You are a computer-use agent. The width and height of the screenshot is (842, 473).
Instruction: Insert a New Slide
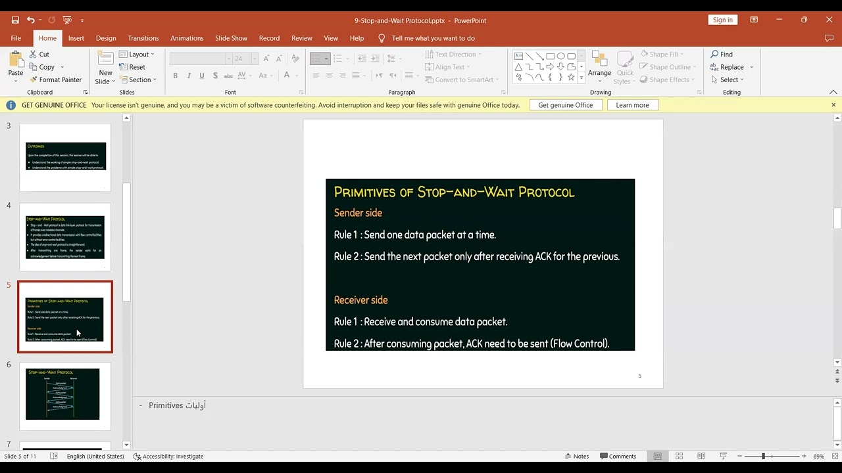pos(105,68)
